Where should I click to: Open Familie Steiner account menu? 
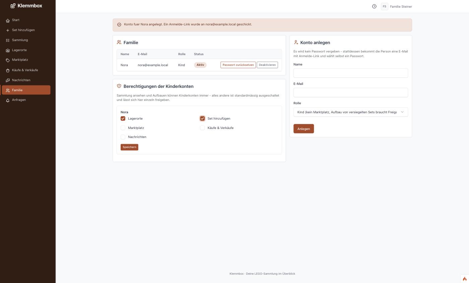click(x=401, y=7)
